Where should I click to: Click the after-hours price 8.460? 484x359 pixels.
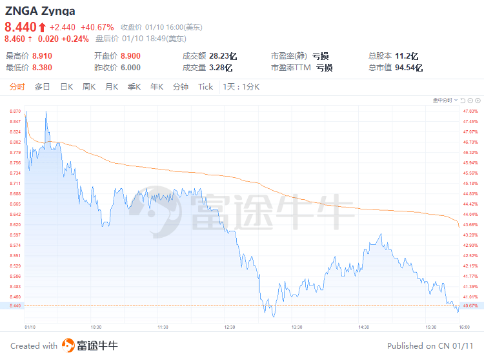click(14, 39)
